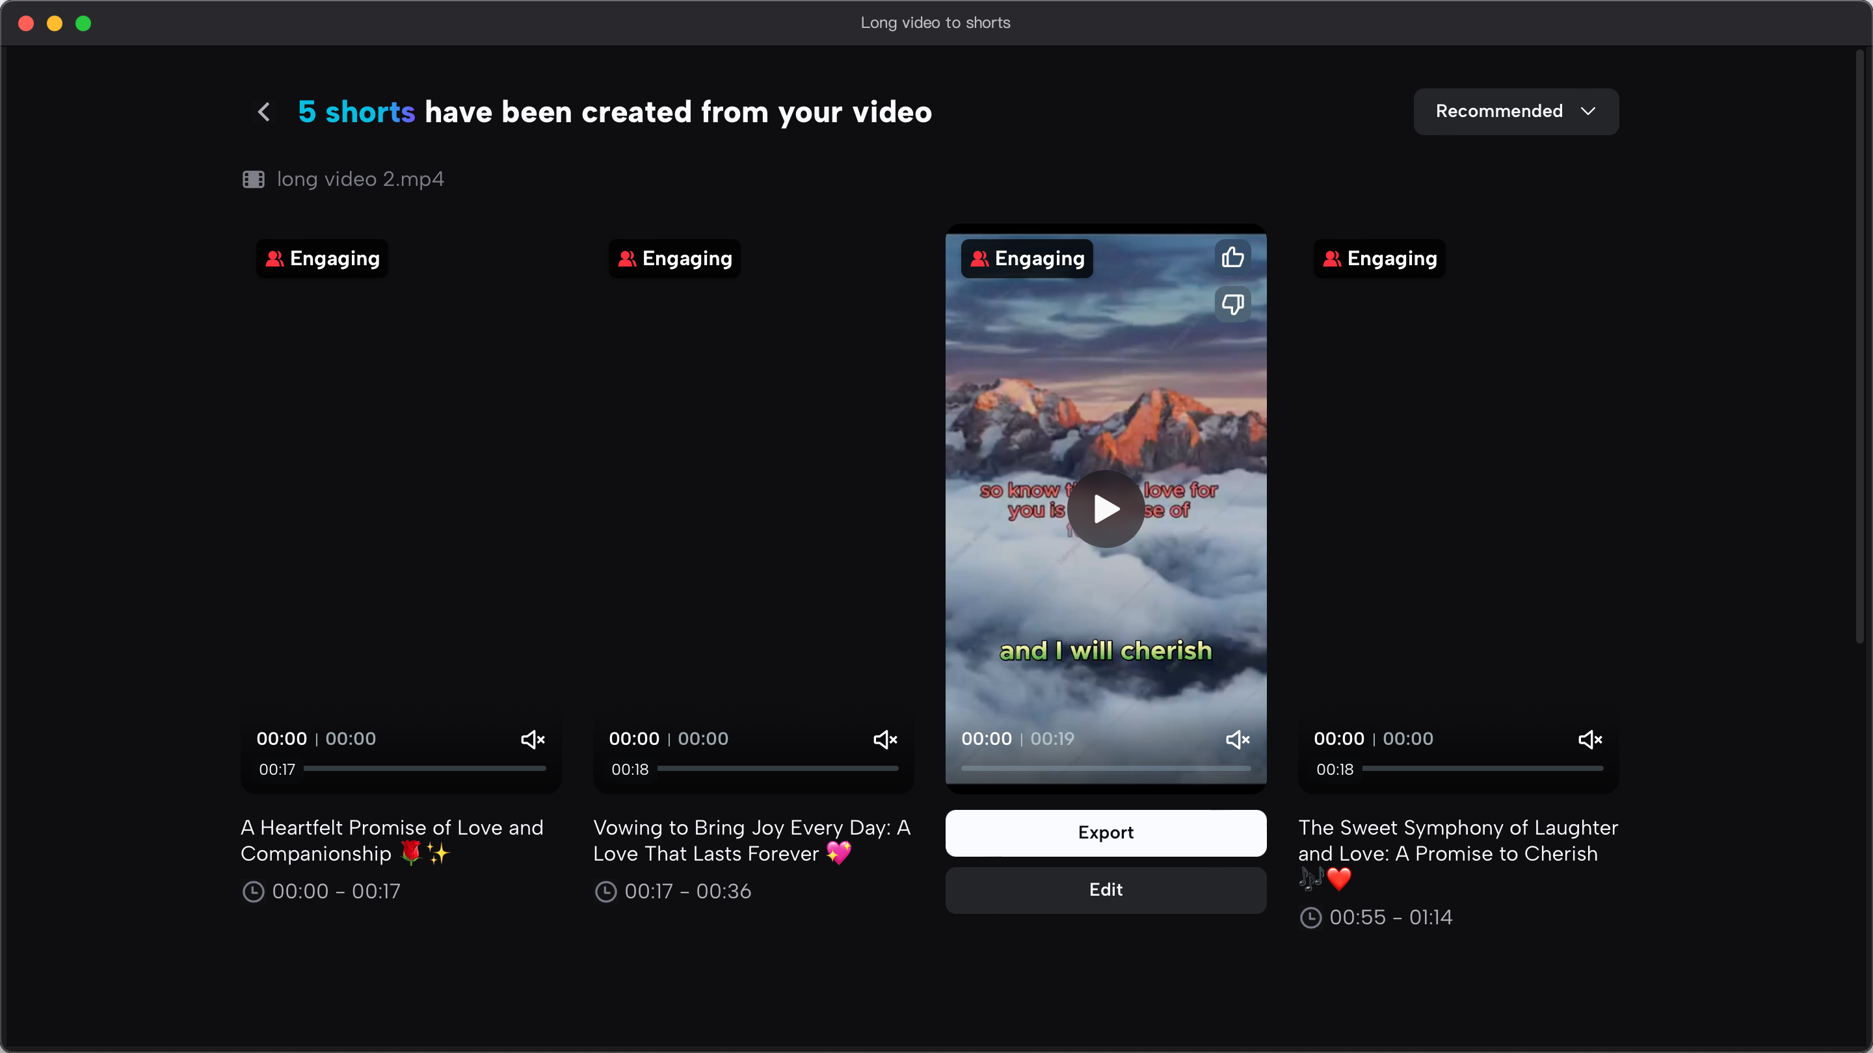Screen dimensions: 1873x1053
Task: Mute "The Sweet Symphony of Laughter" short
Action: click(x=1590, y=739)
